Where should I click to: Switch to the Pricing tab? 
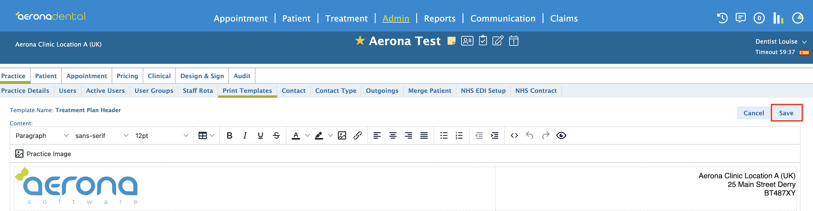coord(127,76)
